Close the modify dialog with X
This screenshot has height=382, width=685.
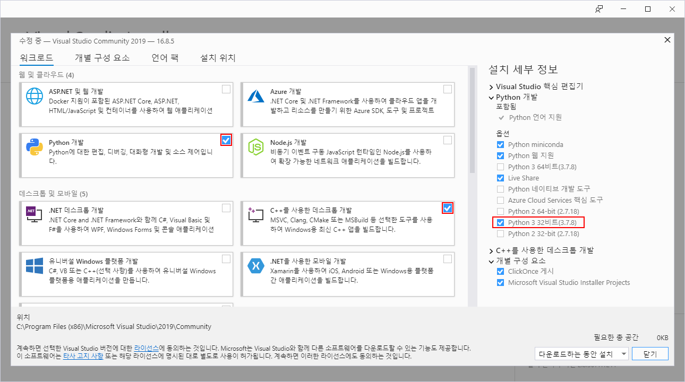[x=667, y=40]
